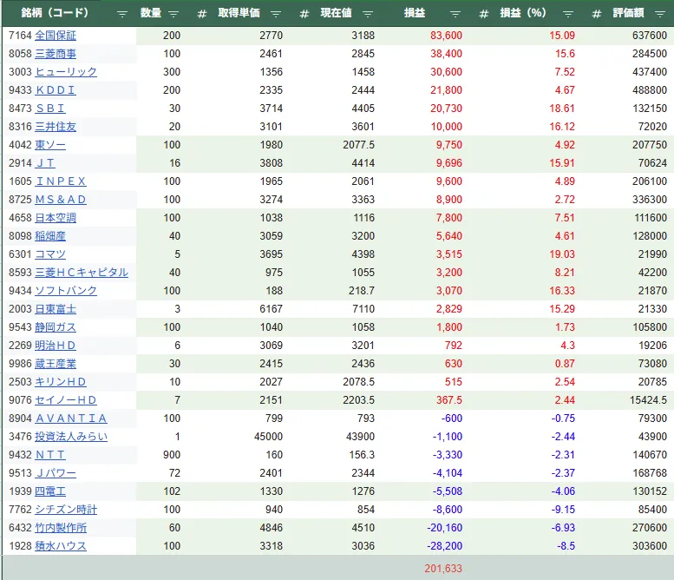Open the 日本空調 stock link
The height and width of the screenshot is (580, 674).
tap(56, 218)
